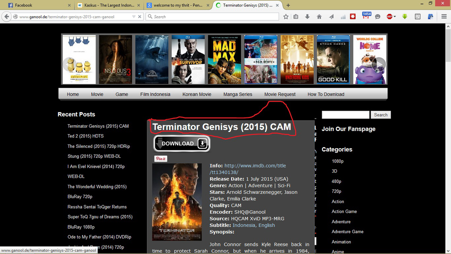The height and width of the screenshot is (254, 451).
Task: Open Terminator Genisys (2015) CAM recent post
Action: click(x=98, y=126)
